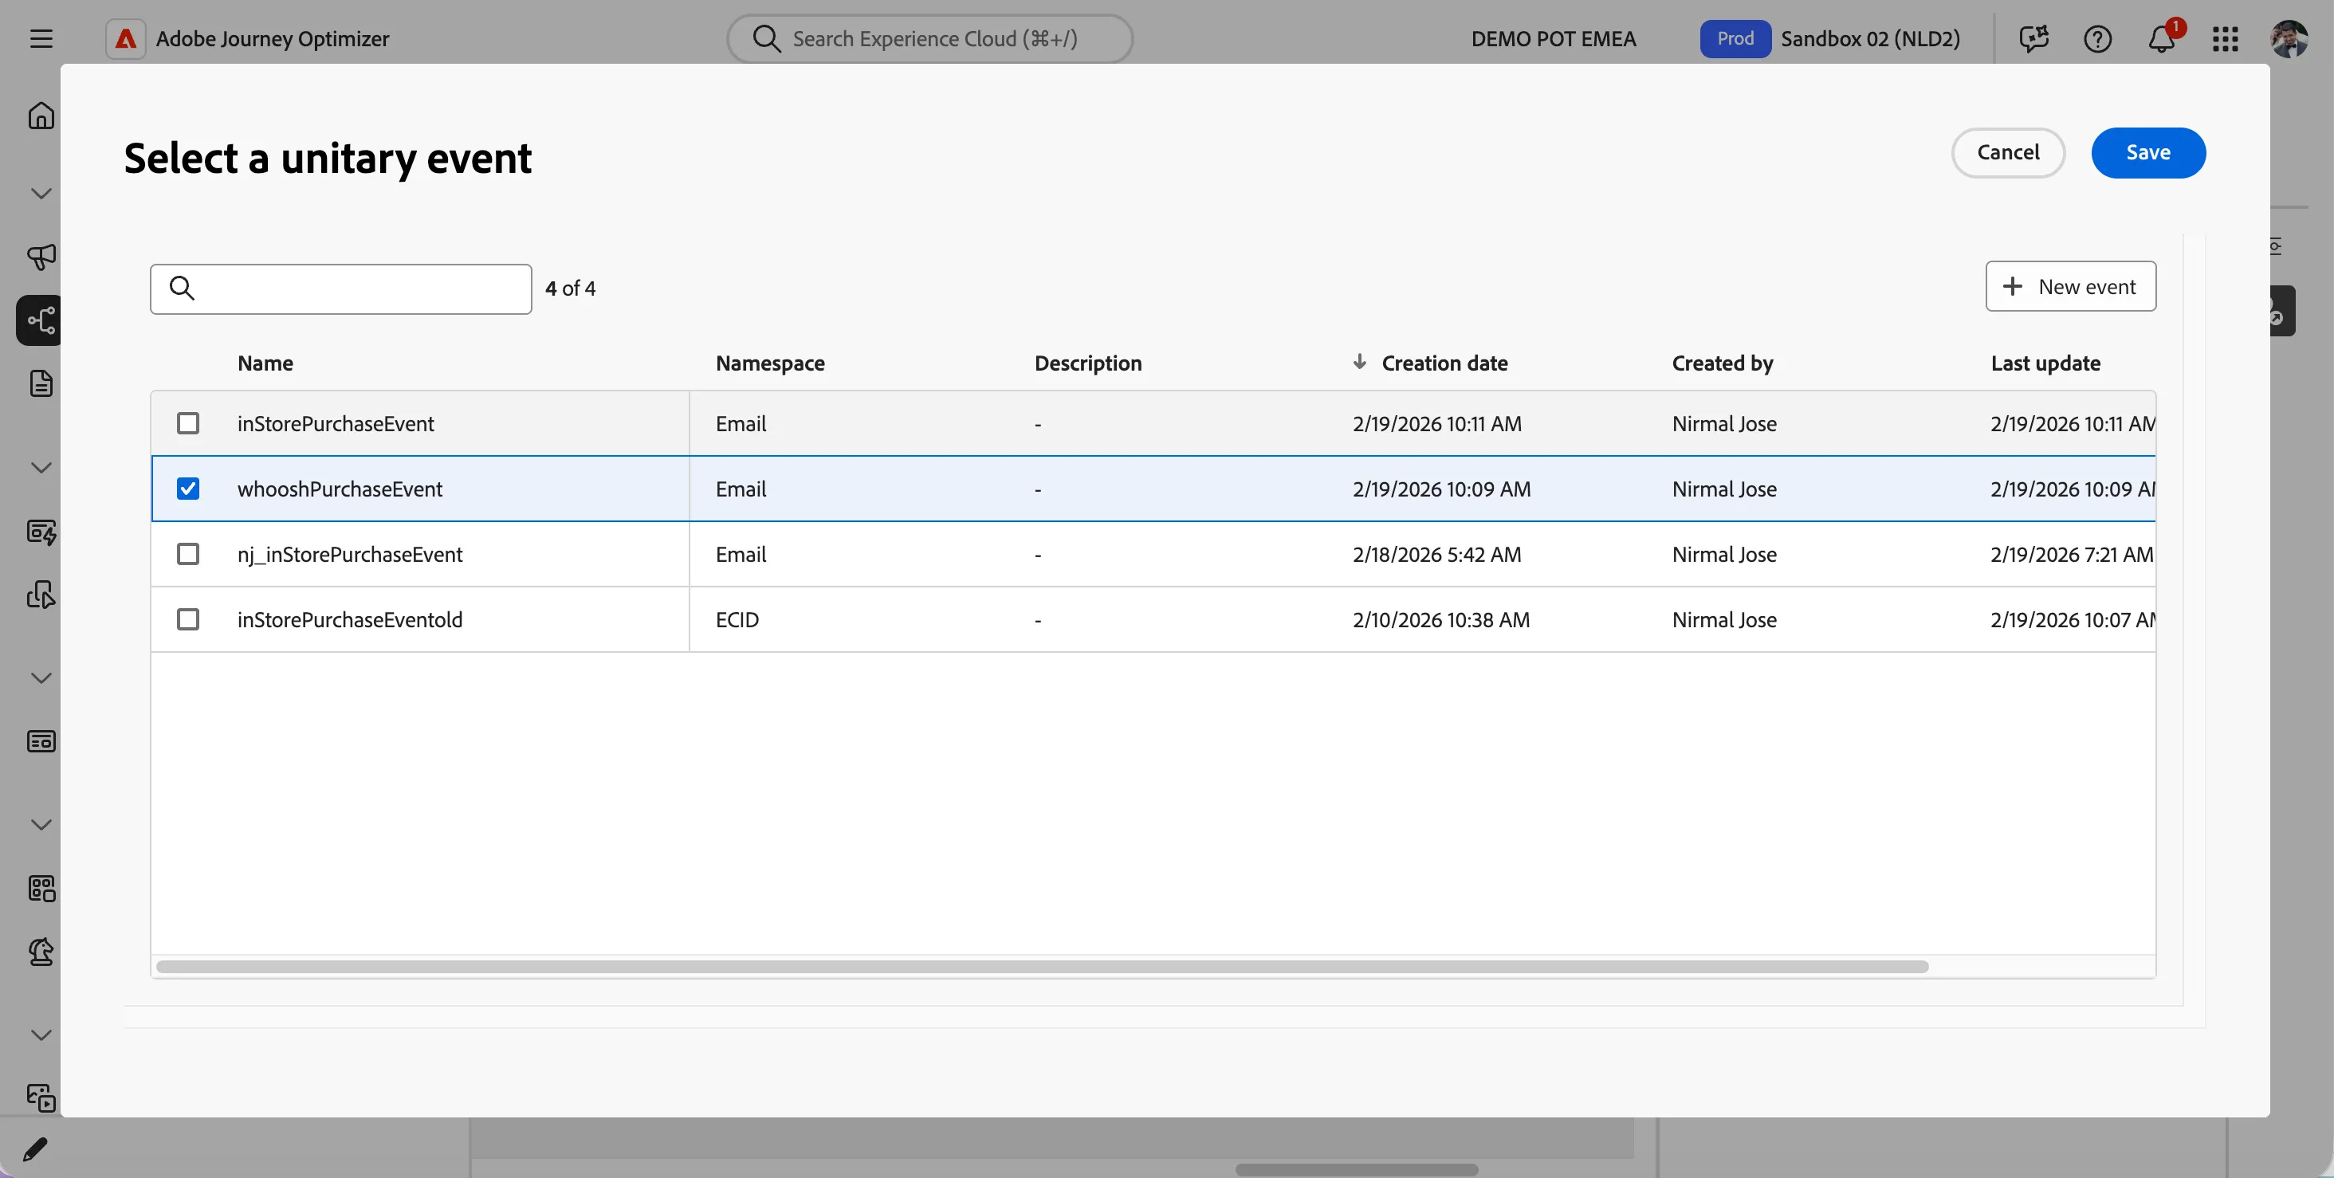Open the app switcher grid icon
Screen dimensions: 2334x1178
point(2226,39)
